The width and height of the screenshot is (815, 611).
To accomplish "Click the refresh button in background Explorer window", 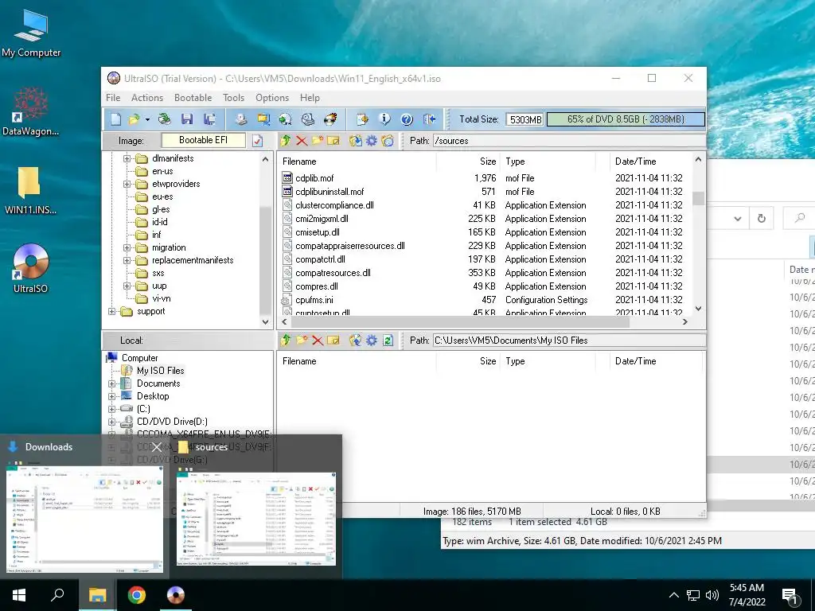I will (x=762, y=218).
